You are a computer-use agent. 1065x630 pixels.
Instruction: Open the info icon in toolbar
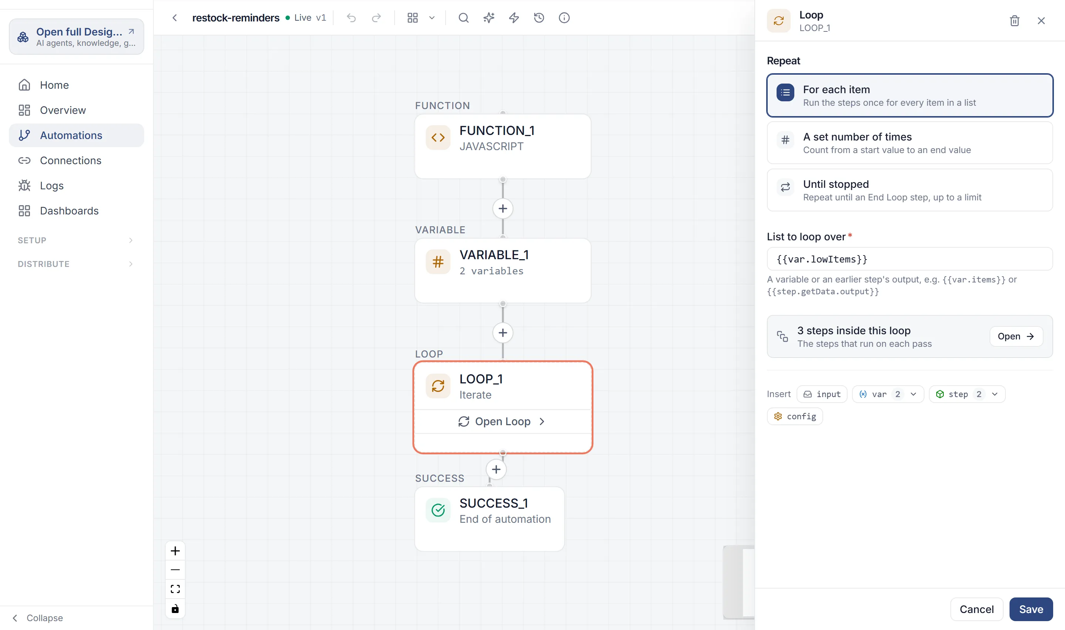point(564,18)
